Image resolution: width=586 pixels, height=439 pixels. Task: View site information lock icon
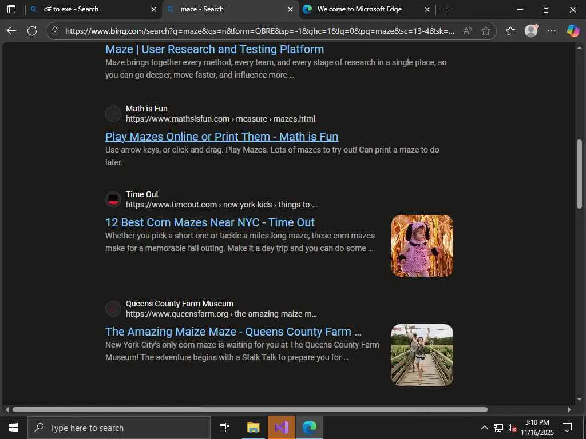point(55,31)
